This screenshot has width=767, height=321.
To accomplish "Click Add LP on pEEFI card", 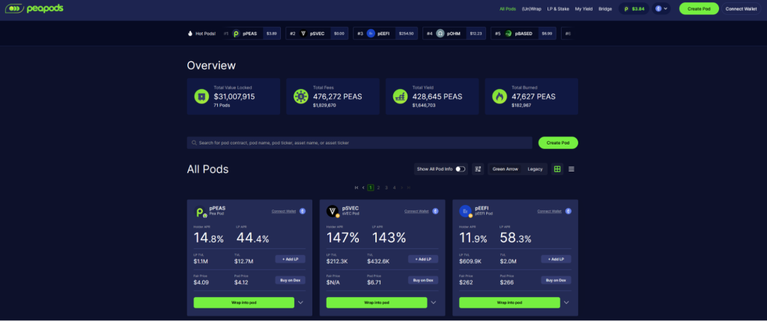I will pyautogui.click(x=557, y=260).
